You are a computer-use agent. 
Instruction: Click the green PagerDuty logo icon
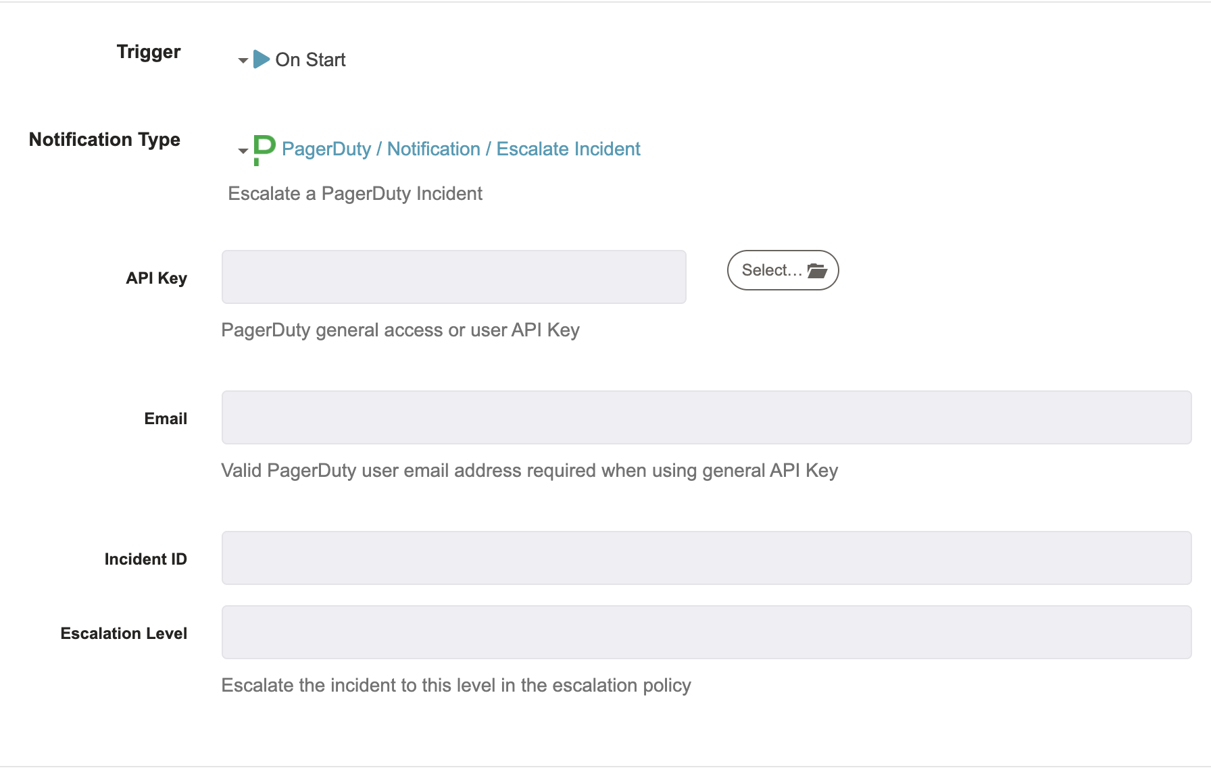(264, 150)
